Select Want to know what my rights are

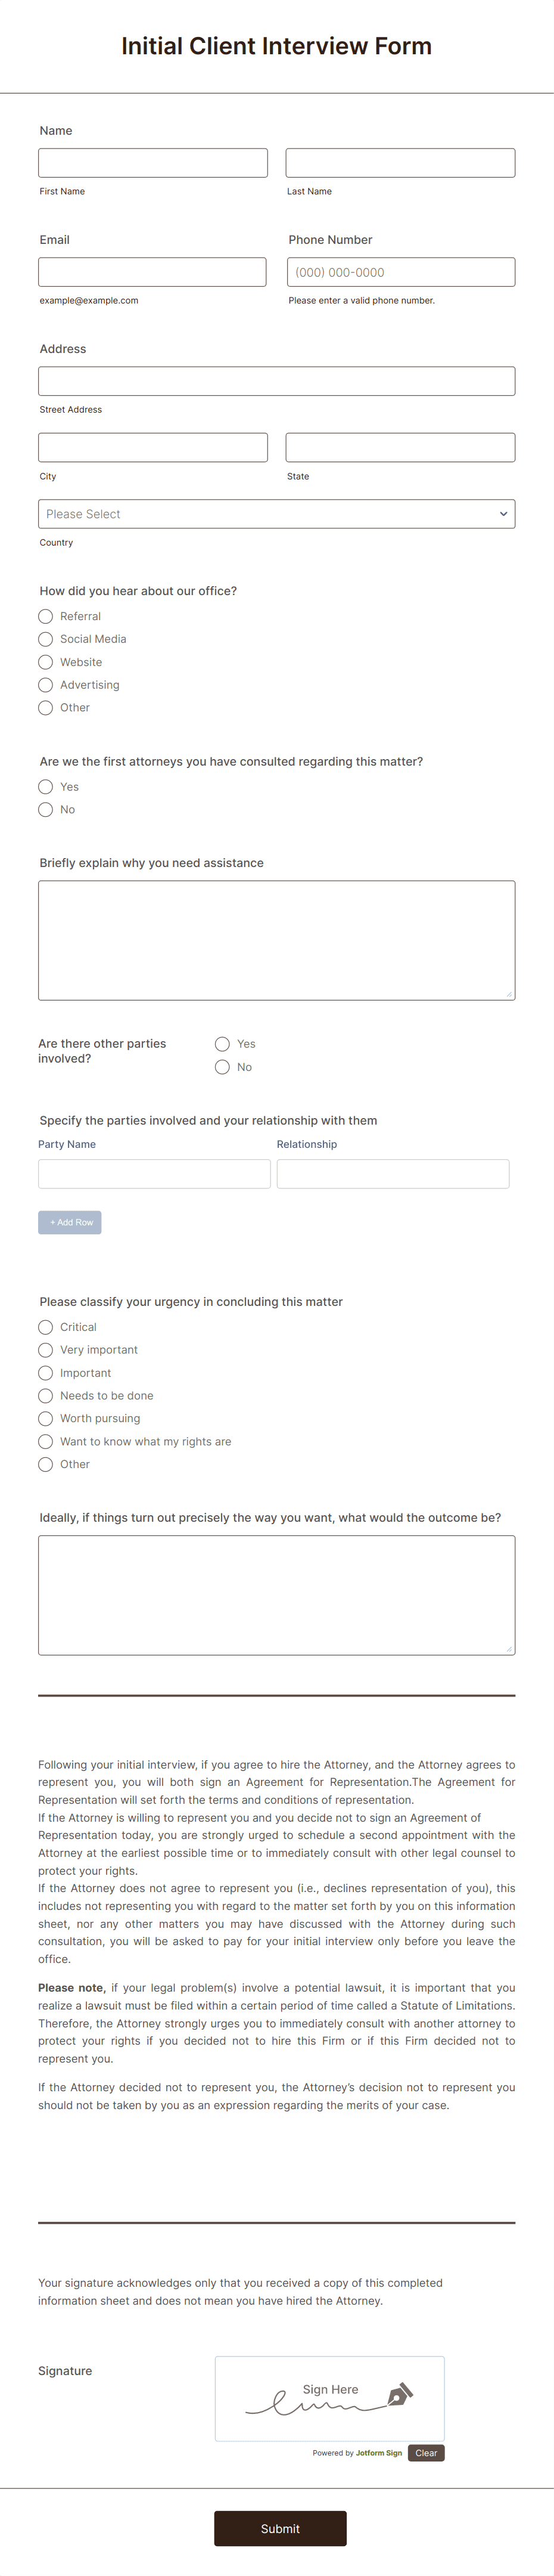(x=45, y=1441)
